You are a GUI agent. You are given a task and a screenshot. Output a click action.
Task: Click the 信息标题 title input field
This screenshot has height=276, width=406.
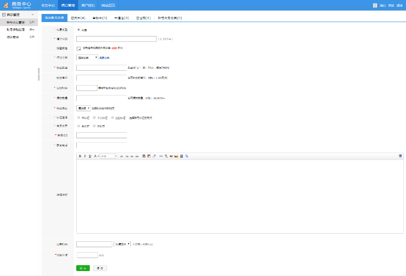tap(116, 39)
